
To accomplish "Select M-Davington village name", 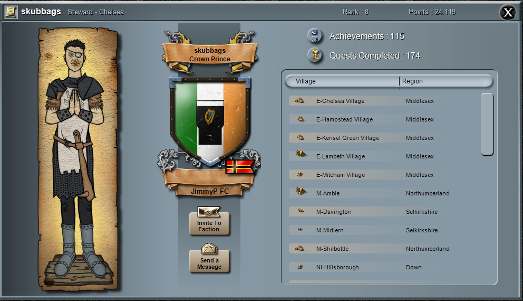I will point(334,212).
